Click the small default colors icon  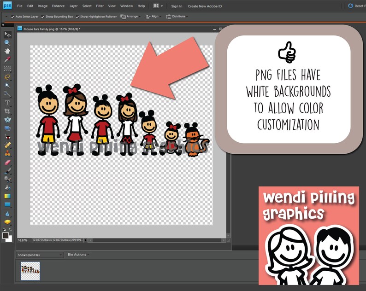pos(4,230)
